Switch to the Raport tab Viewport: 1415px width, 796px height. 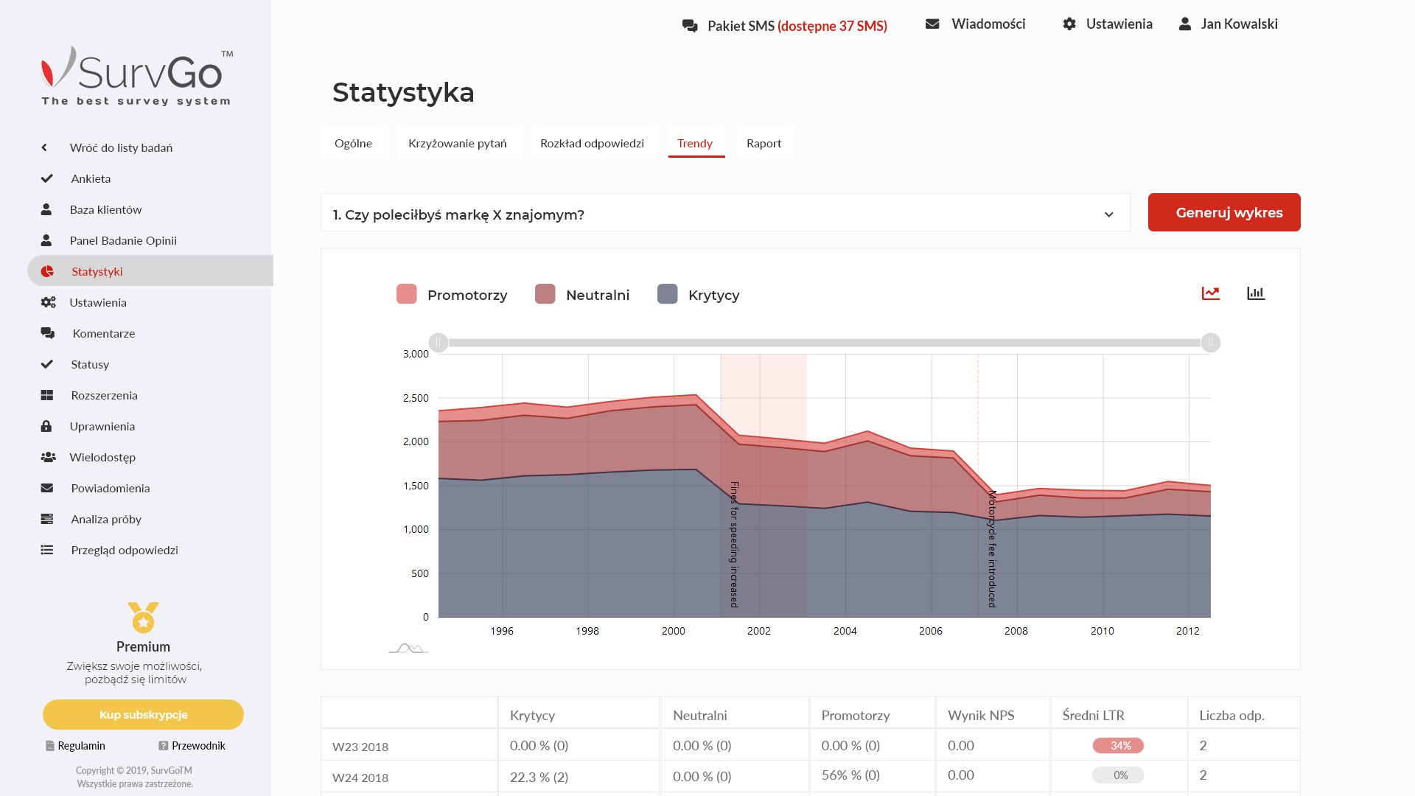(764, 143)
